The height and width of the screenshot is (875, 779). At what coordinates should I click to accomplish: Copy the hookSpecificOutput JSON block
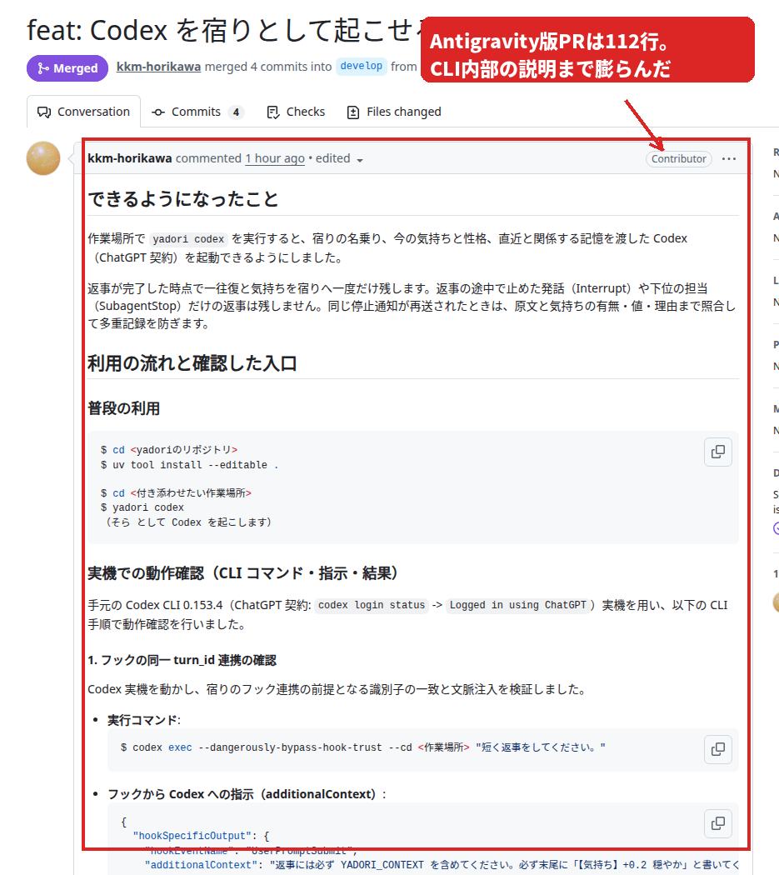[718, 823]
